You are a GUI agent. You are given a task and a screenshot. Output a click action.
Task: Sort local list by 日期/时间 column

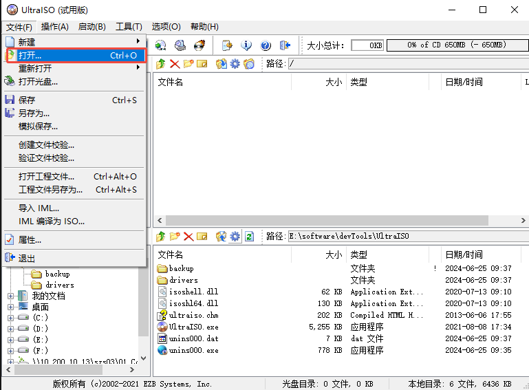pyautogui.click(x=481, y=254)
